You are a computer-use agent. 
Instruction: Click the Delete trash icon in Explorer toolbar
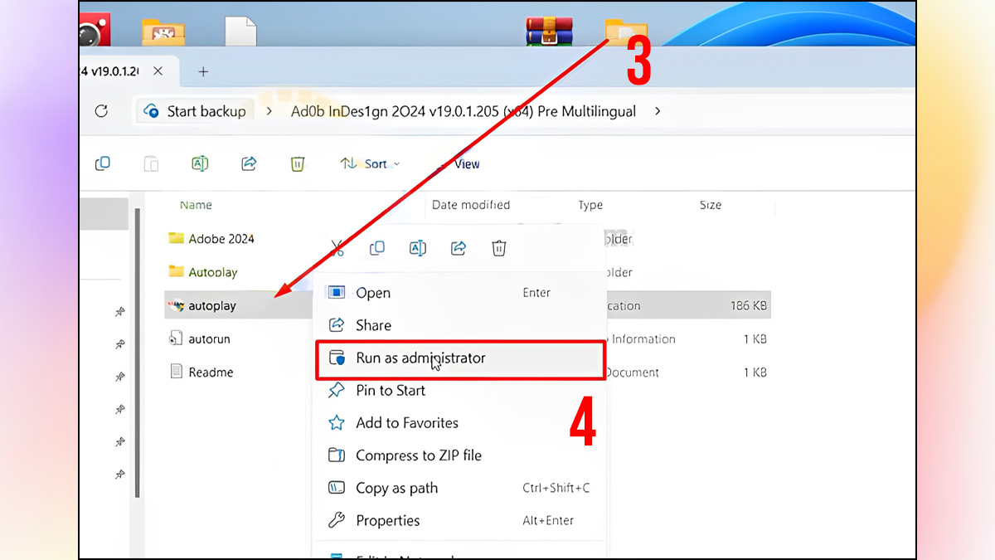(298, 163)
